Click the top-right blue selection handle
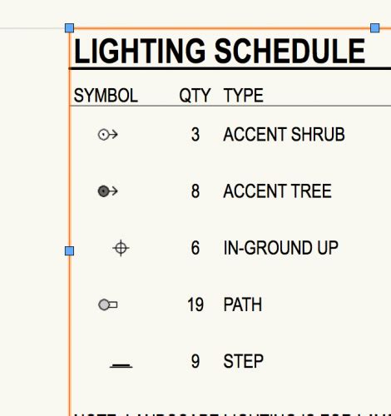This screenshot has height=416, width=391. tap(375, 28)
